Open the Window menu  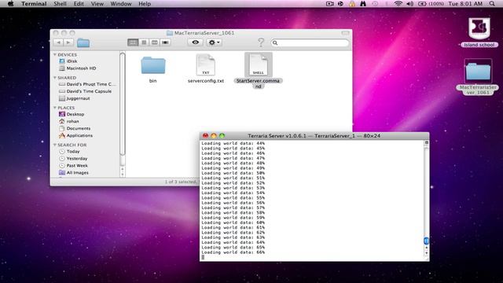121,4
